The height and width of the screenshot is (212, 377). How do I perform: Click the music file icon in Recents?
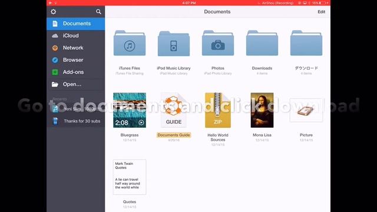point(55,109)
